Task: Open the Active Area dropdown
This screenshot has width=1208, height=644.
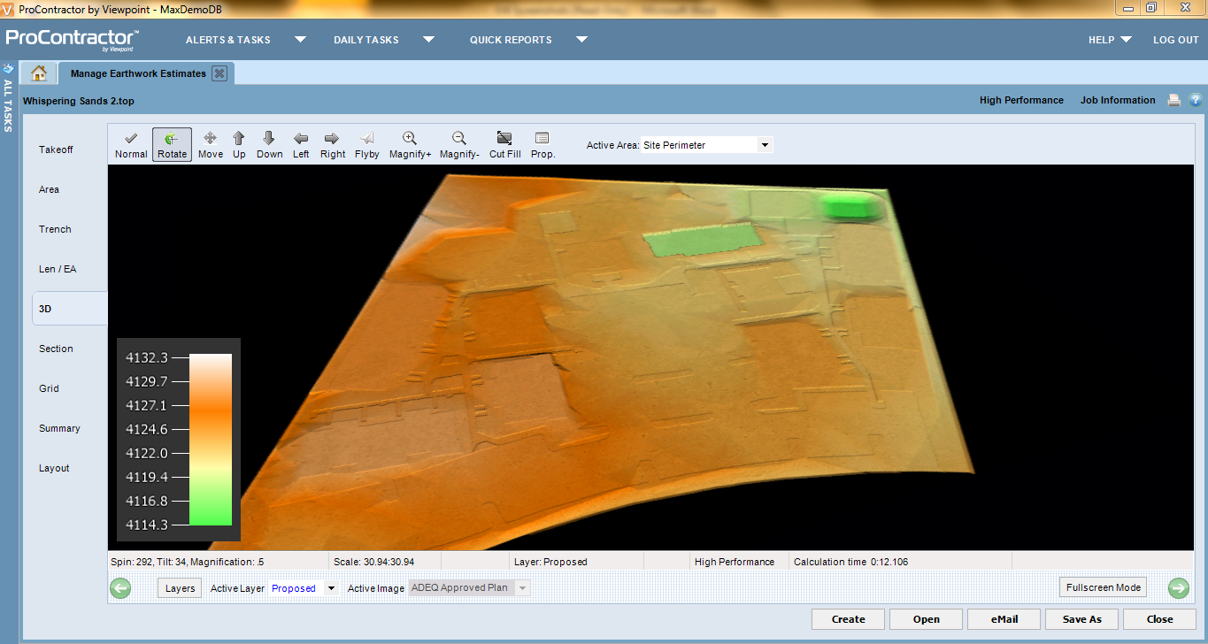Action: click(765, 145)
